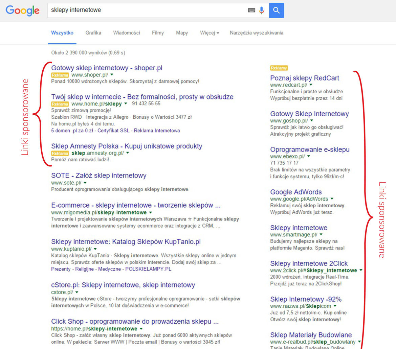Click the 'Reklama' badge beside www.shoper.pl/
The image size is (396, 349).
coord(60,75)
